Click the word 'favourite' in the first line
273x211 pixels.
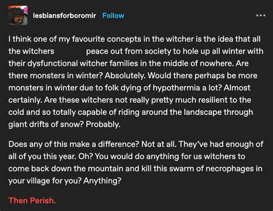(x=89, y=39)
